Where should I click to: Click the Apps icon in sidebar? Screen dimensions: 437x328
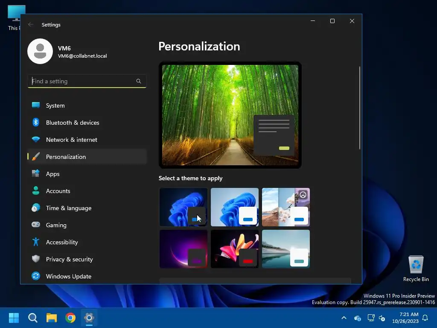[x=36, y=173]
